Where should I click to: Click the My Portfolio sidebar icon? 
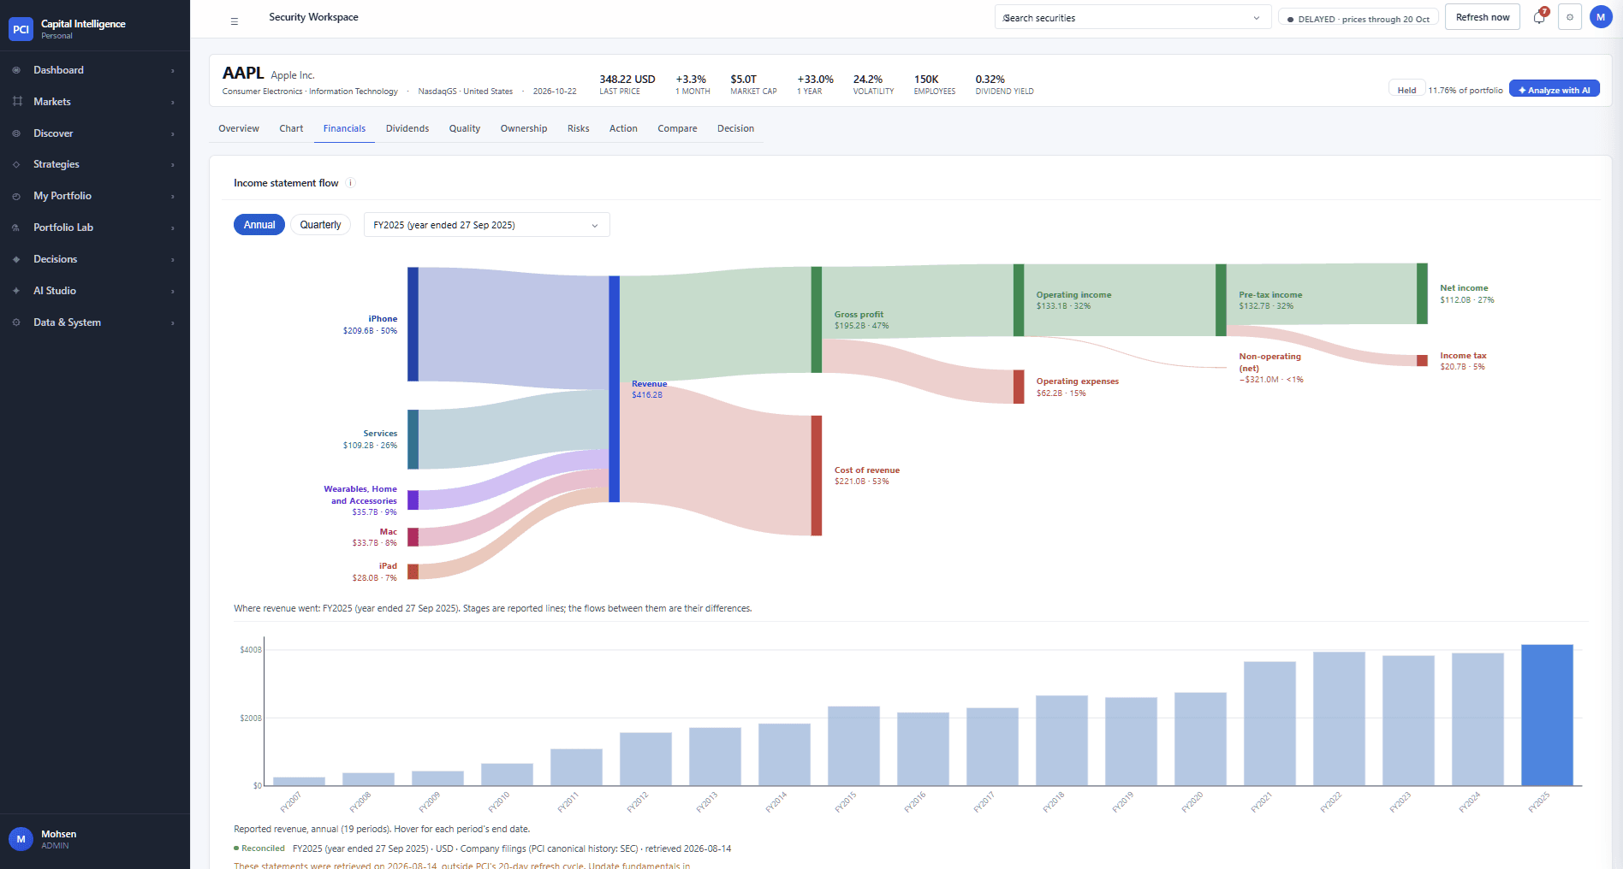(16, 196)
